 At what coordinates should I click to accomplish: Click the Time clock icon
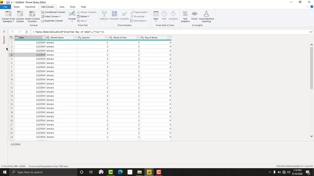(164, 14)
